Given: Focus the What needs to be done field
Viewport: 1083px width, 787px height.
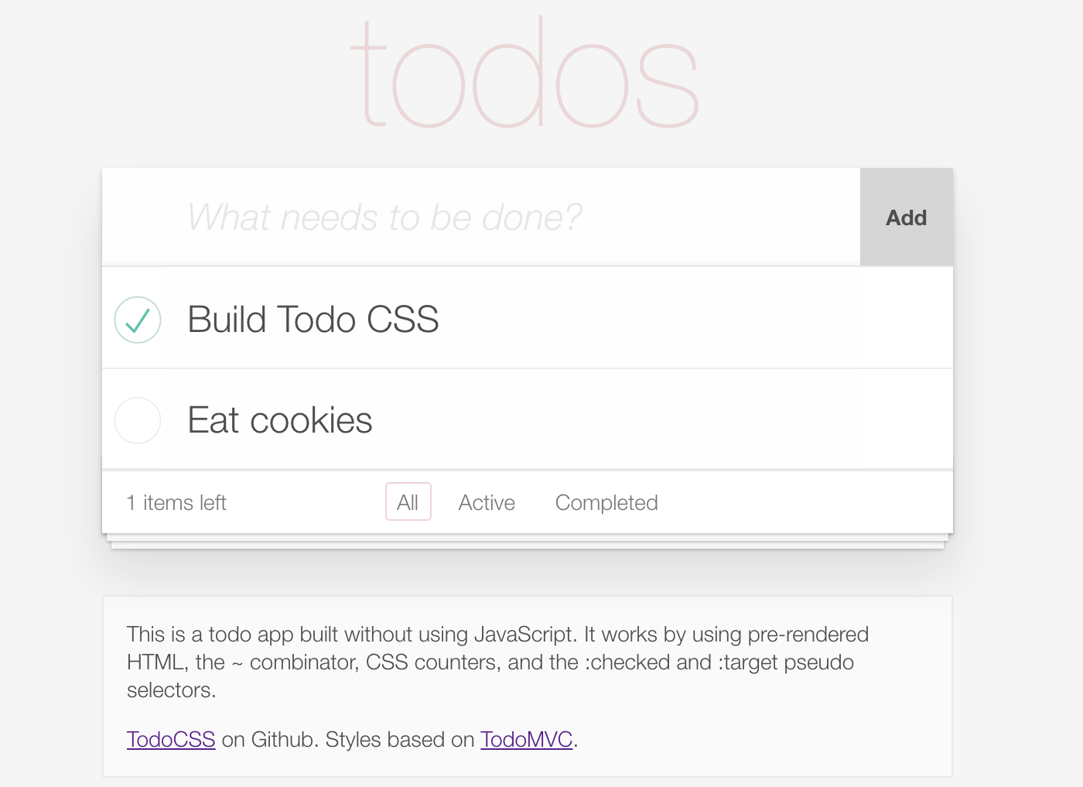Looking at the screenshot, I should [481, 217].
